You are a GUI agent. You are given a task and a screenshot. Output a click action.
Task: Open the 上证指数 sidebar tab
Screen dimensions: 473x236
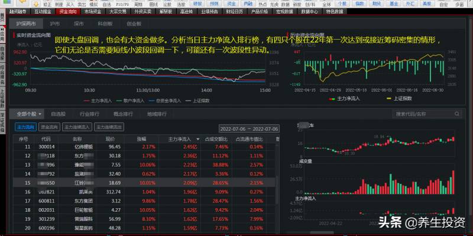(2, 99)
